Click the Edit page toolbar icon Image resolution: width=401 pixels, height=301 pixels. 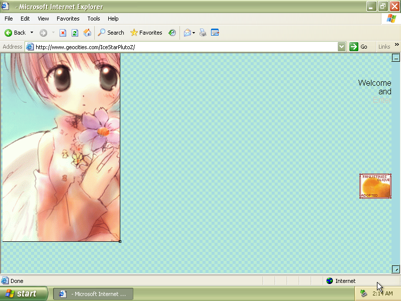[215, 33]
